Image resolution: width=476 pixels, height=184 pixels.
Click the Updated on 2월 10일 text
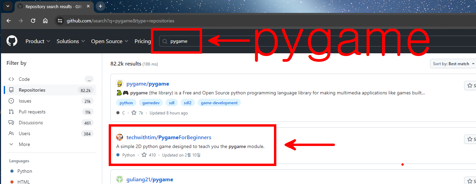click(181, 155)
